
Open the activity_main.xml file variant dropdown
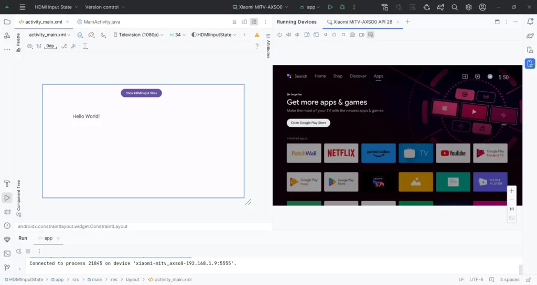[x=49, y=35]
